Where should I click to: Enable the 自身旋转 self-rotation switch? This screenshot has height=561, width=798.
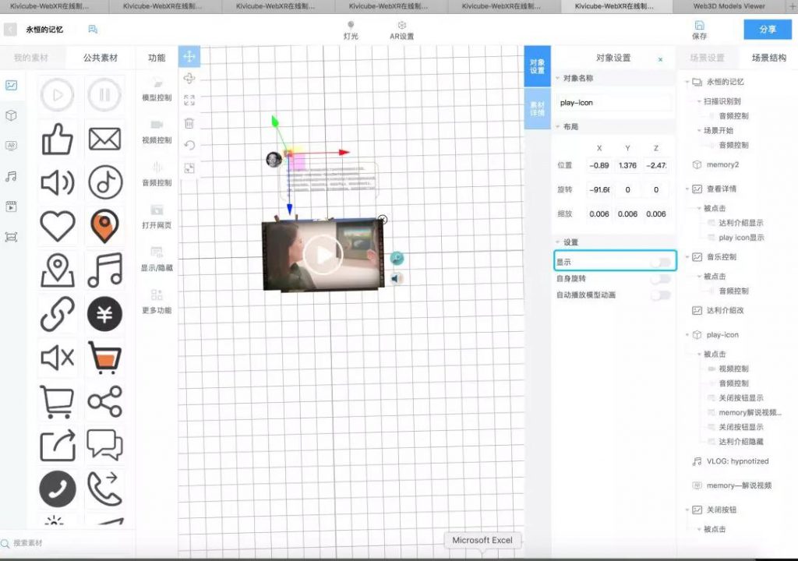click(660, 278)
